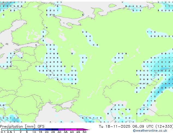173x133 pixels.
Task: Click the '0.5' legend scale label
Action: click(10, 132)
